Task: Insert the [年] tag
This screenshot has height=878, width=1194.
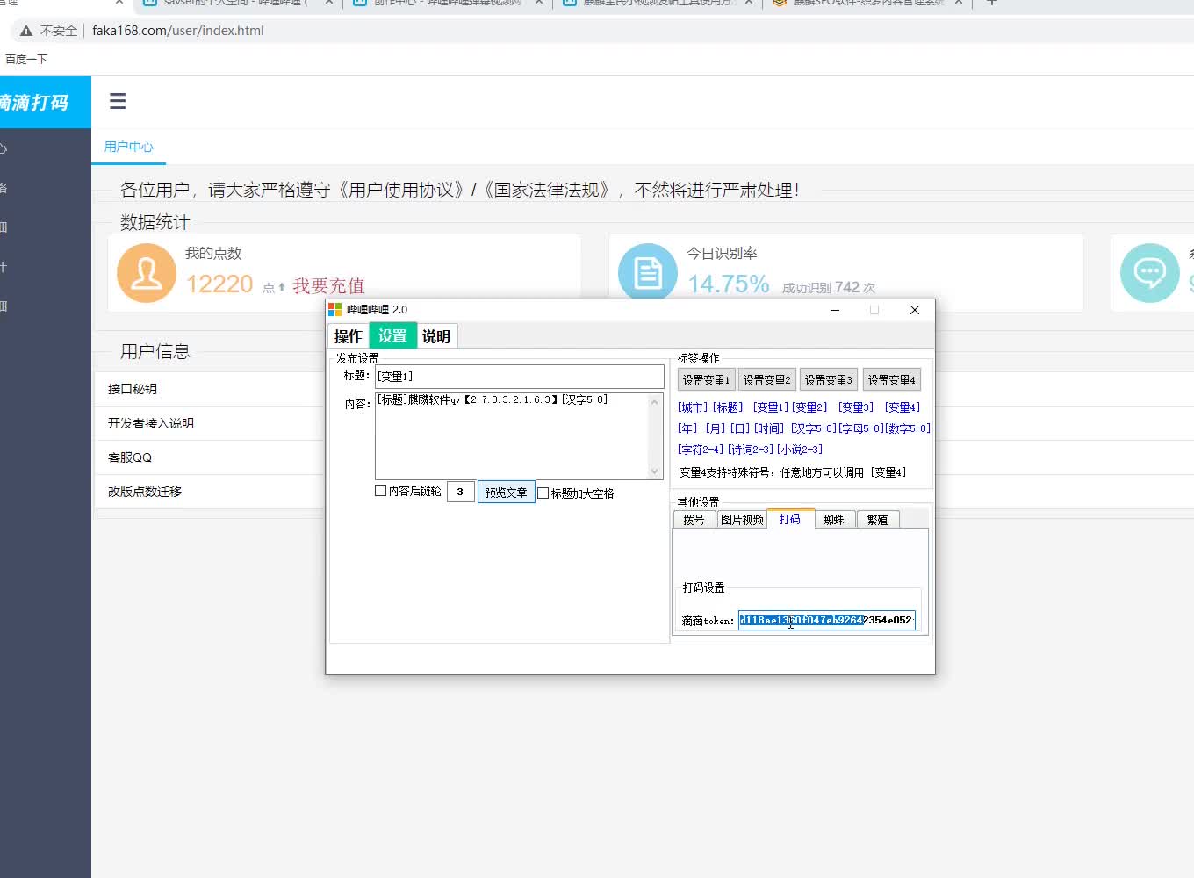Action: (x=687, y=428)
